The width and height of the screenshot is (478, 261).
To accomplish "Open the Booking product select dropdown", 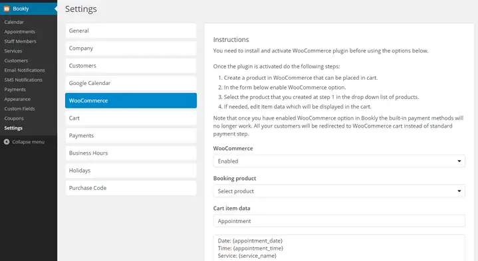I will pos(339,191).
